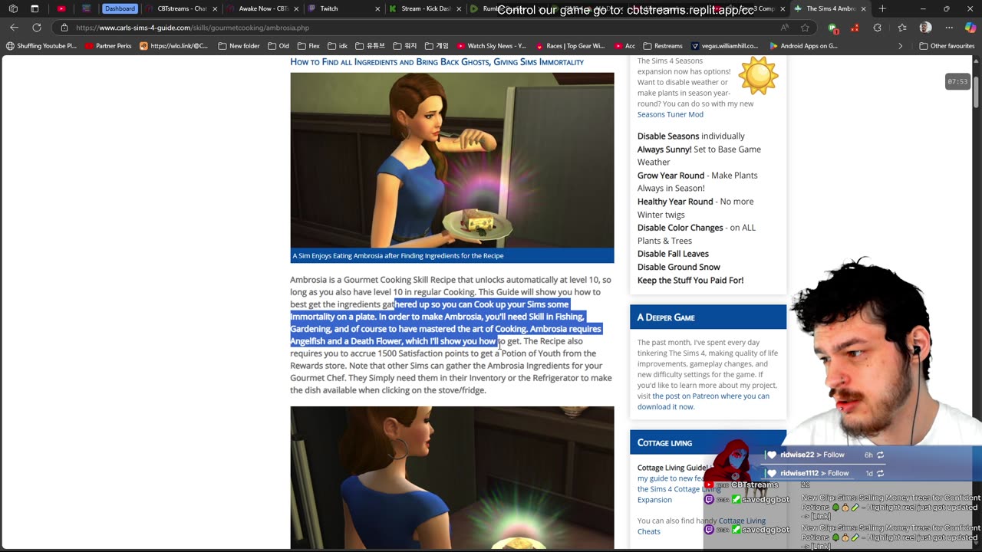Switch to the Dashboard tab group
This screenshot has height=552, width=982.
point(120,8)
